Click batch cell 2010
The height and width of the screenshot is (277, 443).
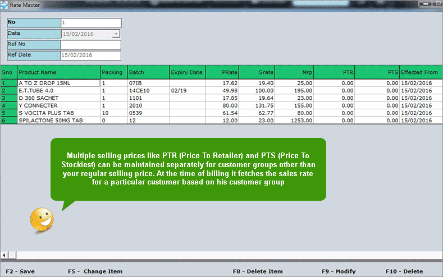point(148,105)
